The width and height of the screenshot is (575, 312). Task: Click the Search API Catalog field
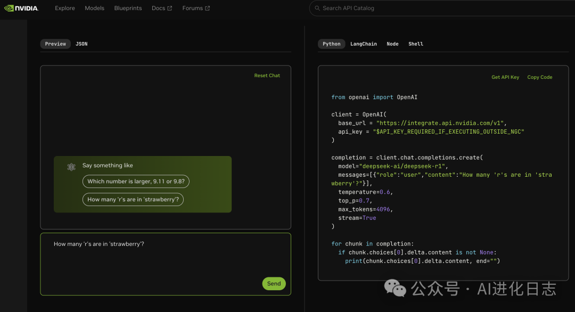(x=442, y=8)
